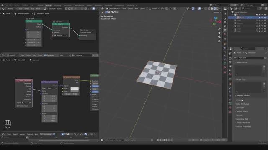The height and width of the screenshot is (150, 268).
Task: Collapse the Vertex Groups panel
Action: point(241,62)
